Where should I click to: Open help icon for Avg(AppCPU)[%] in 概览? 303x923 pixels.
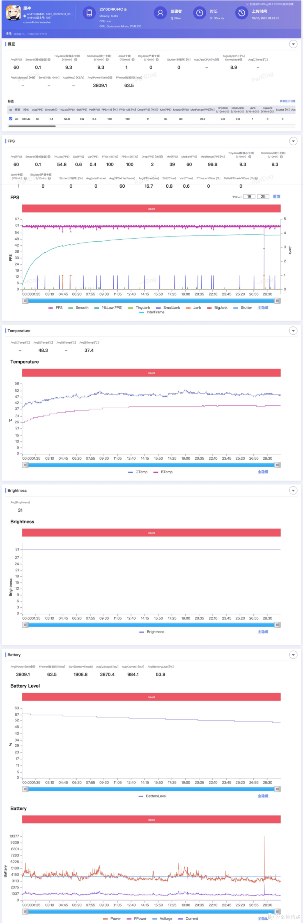pyautogui.click(x=218, y=60)
